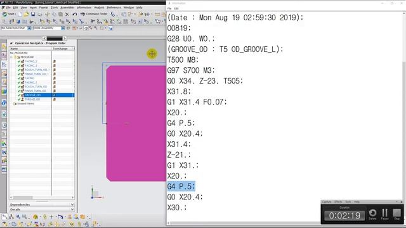Click the G1 X31.4 F0.07 code line
The width and height of the screenshot is (406, 228).
[197, 102]
